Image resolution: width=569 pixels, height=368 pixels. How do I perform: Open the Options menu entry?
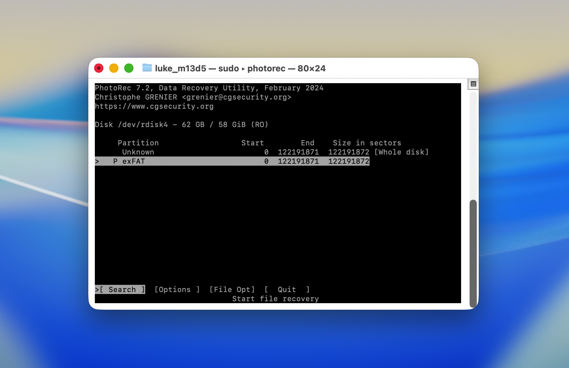(177, 289)
